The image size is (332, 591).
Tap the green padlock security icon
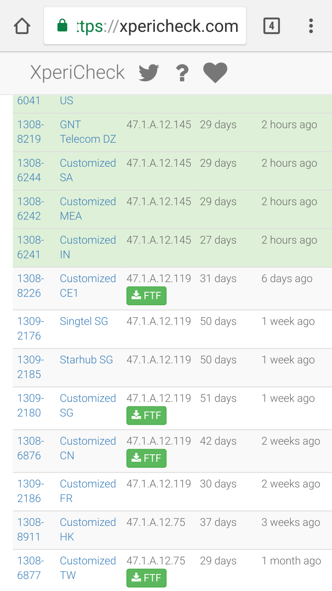coord(62,26)
